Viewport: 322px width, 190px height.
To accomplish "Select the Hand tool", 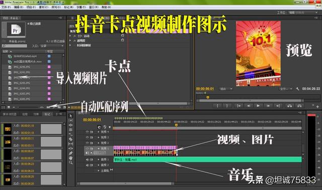I will tap(70, 158).
